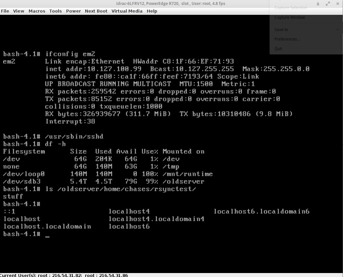This screenshot has width=343, height=277.
Task: Expand the Save to submenu arrow
Action: tap(338, 30)
